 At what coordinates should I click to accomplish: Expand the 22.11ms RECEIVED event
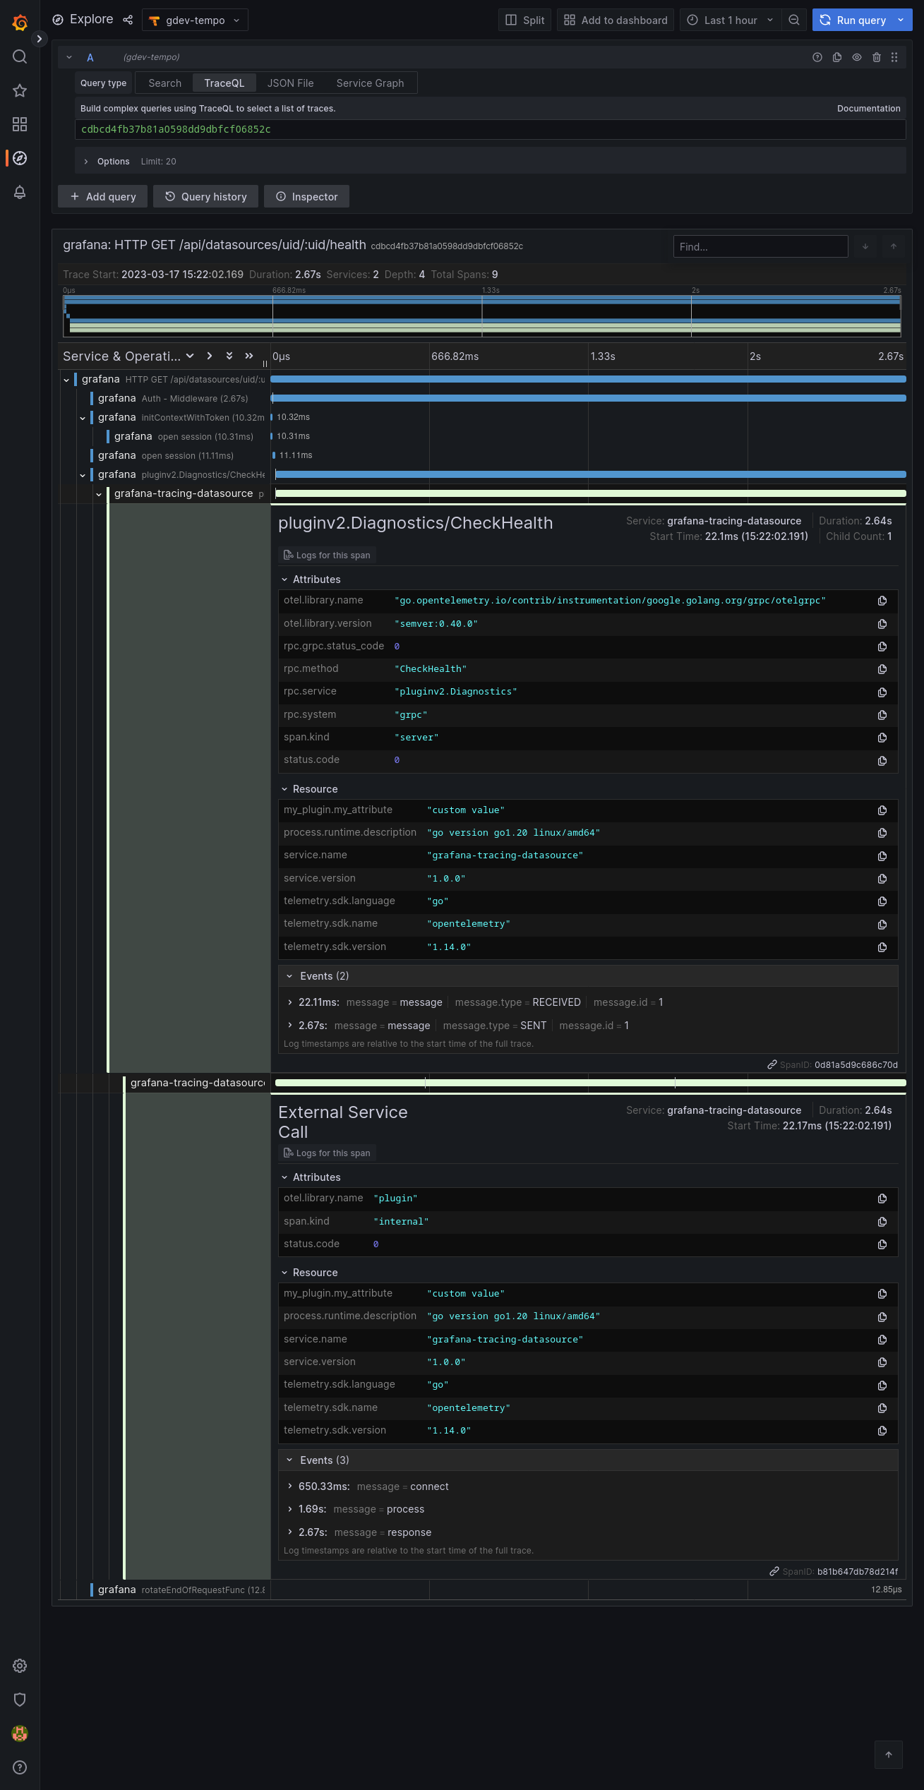pyautogui.click(x=290, y=1002)
